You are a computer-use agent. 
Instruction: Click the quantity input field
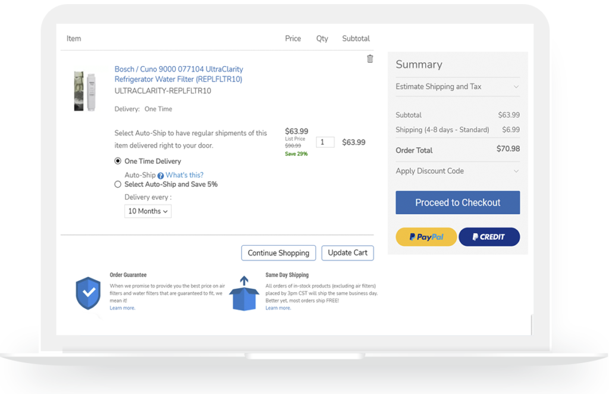click(325, 142)
